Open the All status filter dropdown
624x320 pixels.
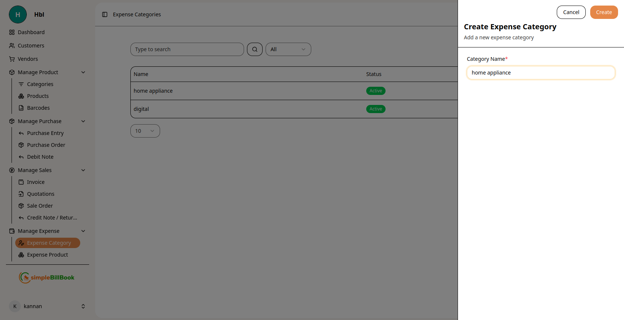click(x=288, y=49)
